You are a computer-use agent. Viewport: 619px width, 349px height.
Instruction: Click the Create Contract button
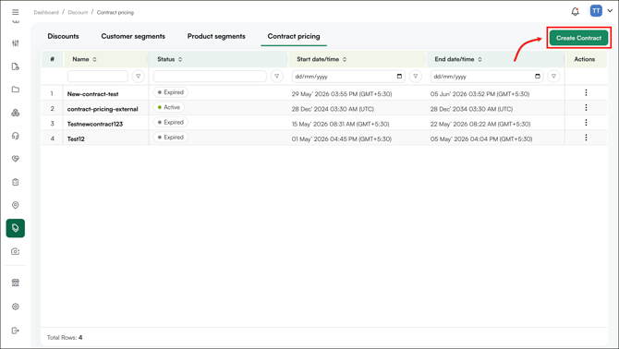coord(578,38)
